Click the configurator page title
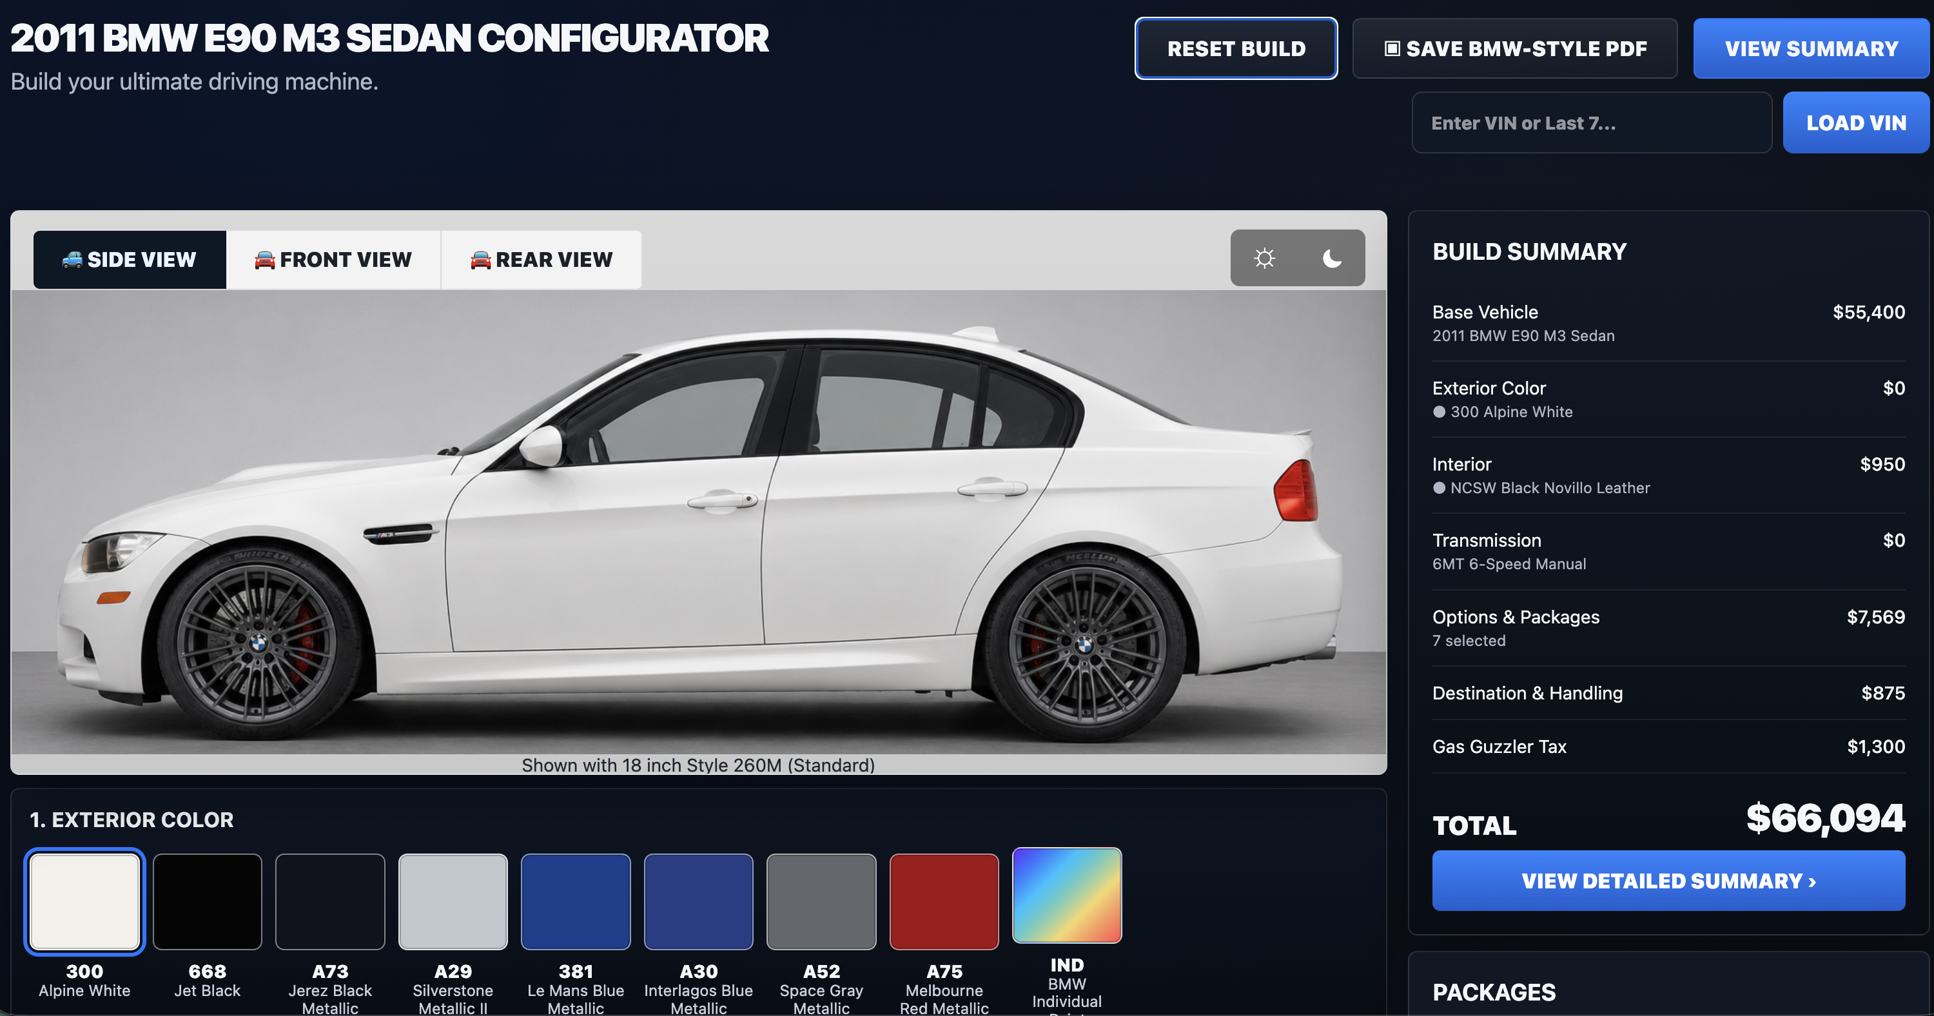 [x=389, y=38]
